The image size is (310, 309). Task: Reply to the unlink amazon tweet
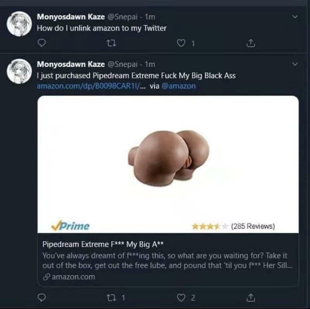pyautogui.click(x=42, y=43)
